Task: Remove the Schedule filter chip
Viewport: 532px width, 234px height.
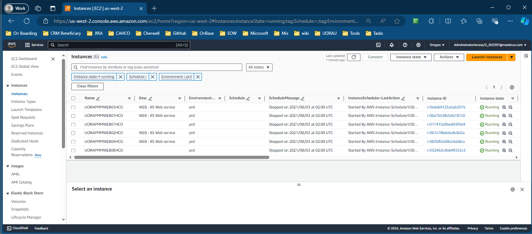Action: pos(153,77)
